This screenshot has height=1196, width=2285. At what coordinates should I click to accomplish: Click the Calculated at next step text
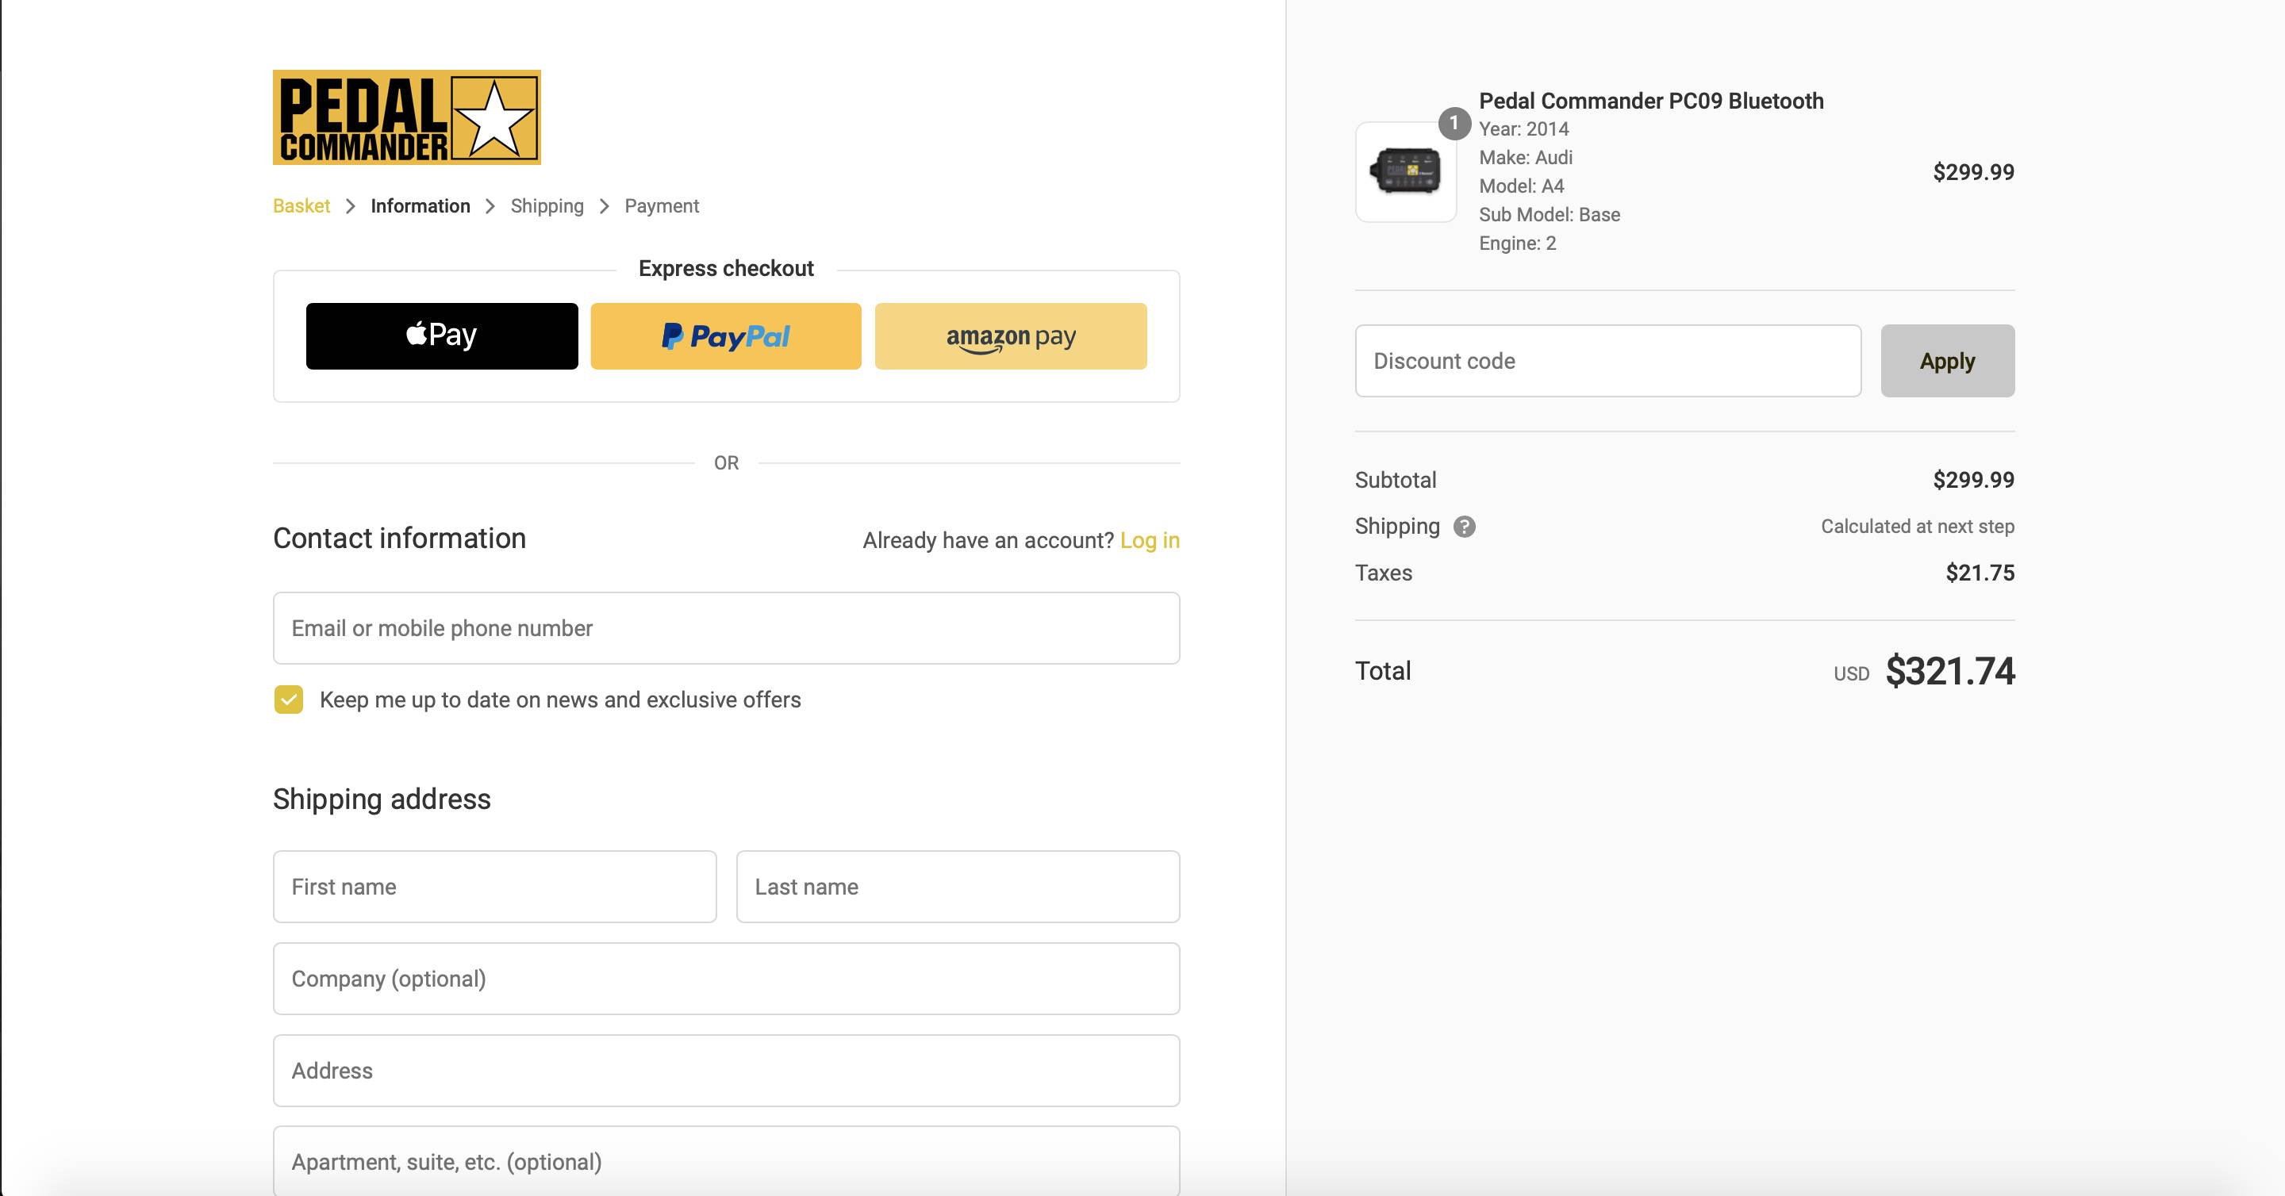[x=1918, y=527]
